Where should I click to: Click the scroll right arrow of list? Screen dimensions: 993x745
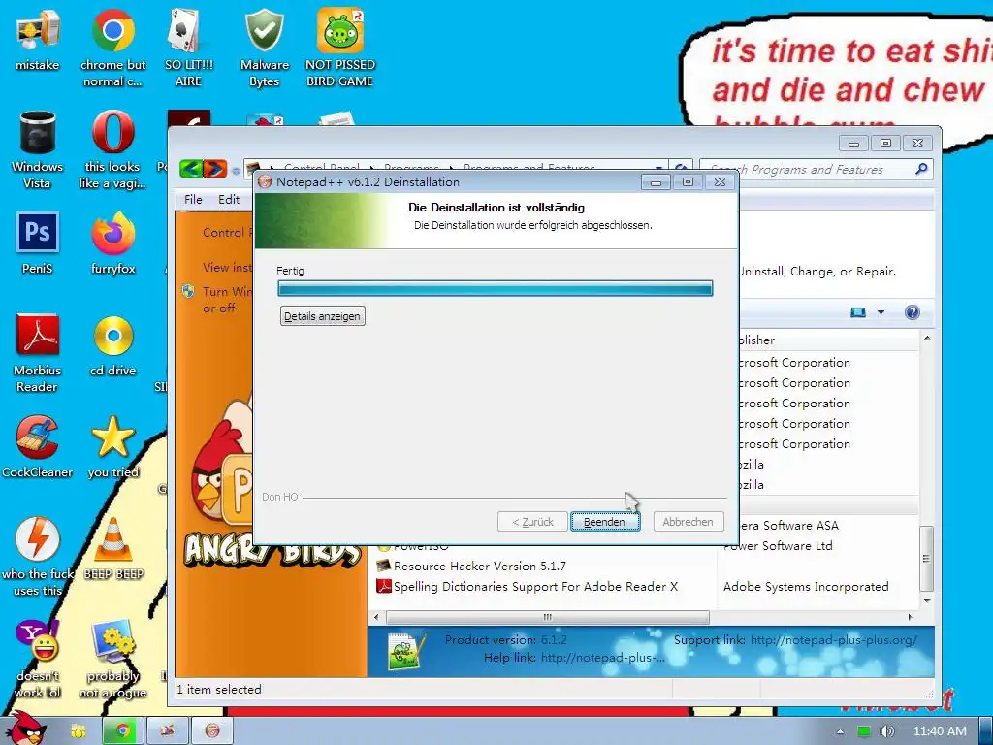point(910,617)
